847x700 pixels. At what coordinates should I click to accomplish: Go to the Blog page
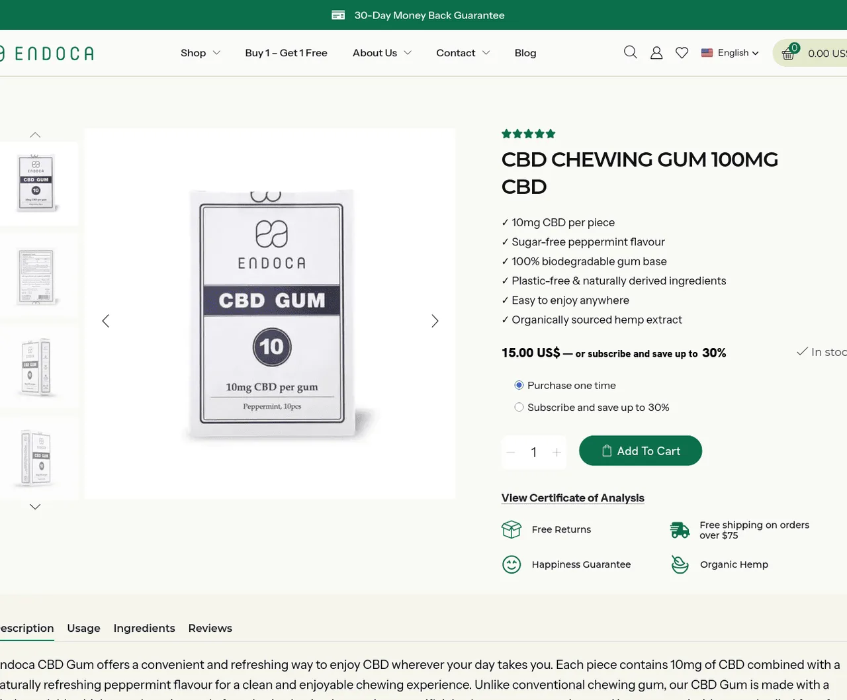click(x=525, y=53)
